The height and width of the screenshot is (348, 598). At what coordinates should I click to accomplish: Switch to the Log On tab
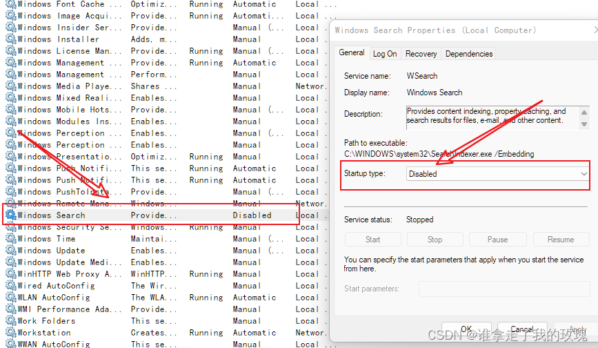pos(385,54)
